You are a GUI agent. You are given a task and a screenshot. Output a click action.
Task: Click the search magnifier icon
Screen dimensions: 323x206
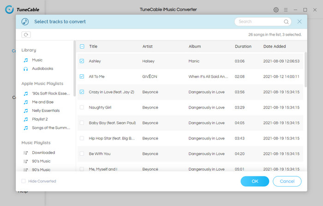[x=286, y=22]
